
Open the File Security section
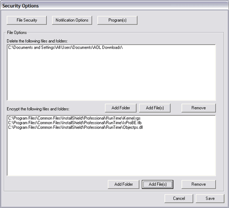26,20
